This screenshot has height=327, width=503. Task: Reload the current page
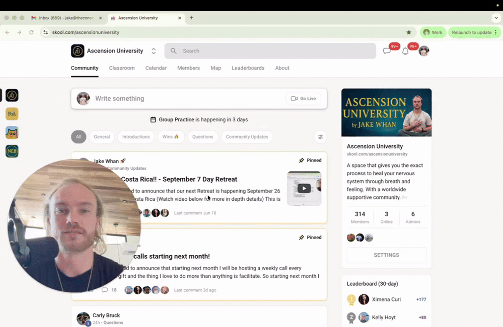tap(31, 32)
